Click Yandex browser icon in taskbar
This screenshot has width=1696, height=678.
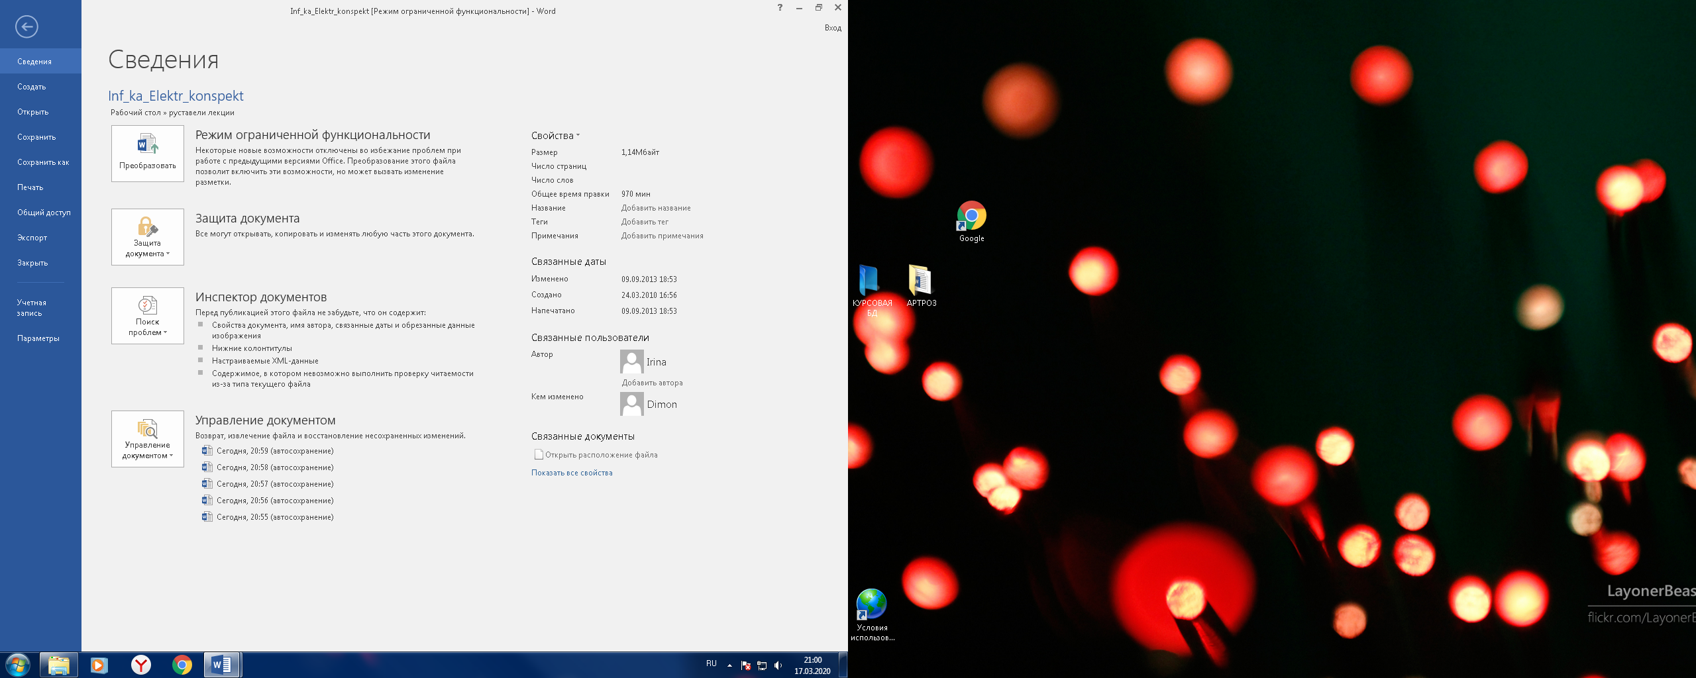[x=140, y=664]
